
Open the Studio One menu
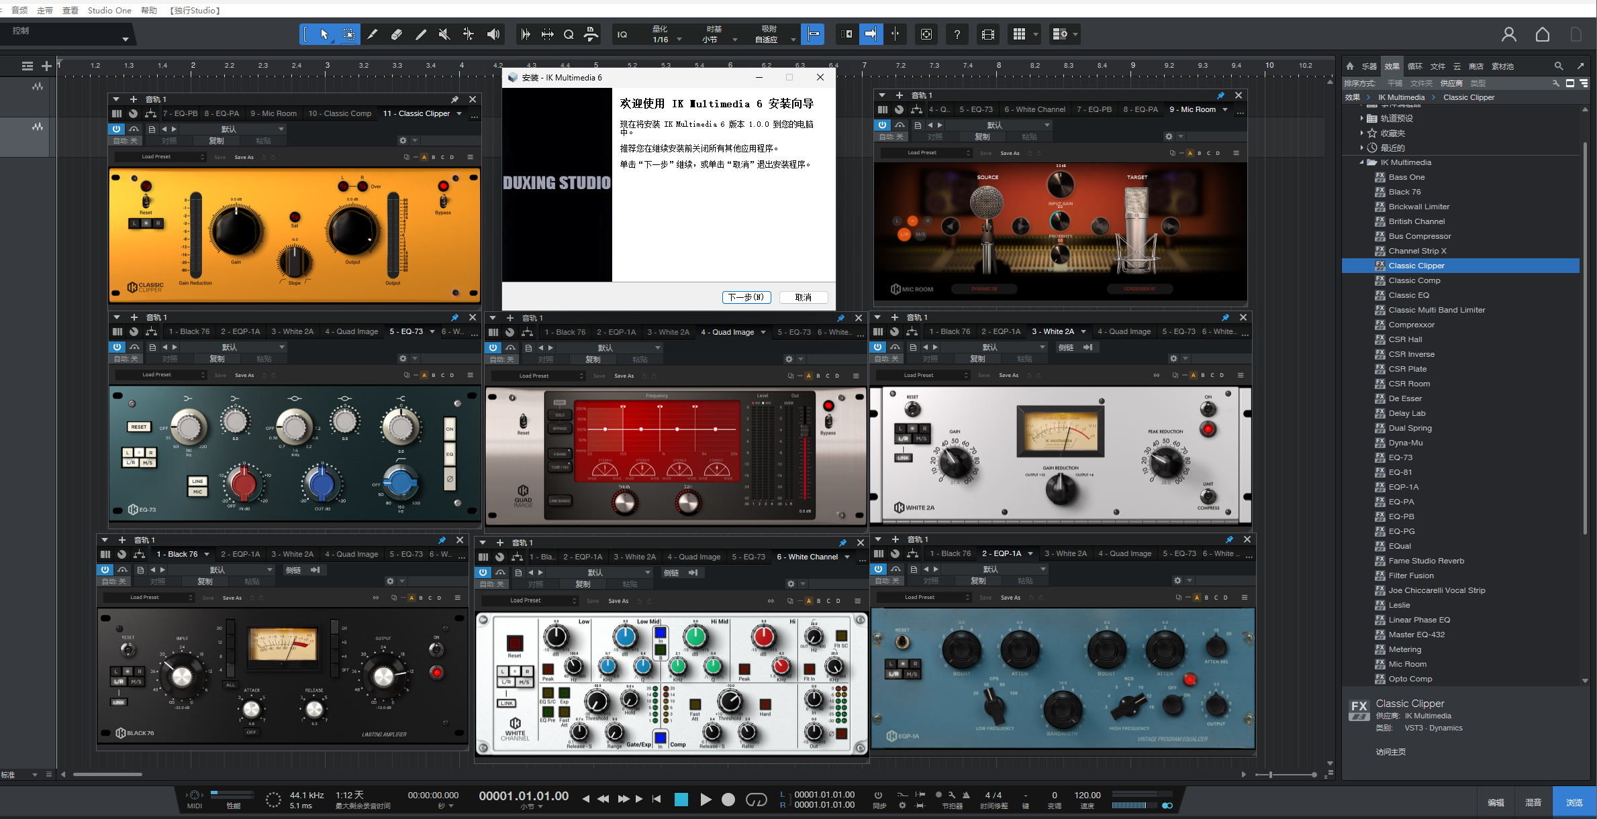pyautogui.click(x=109, y=10)
